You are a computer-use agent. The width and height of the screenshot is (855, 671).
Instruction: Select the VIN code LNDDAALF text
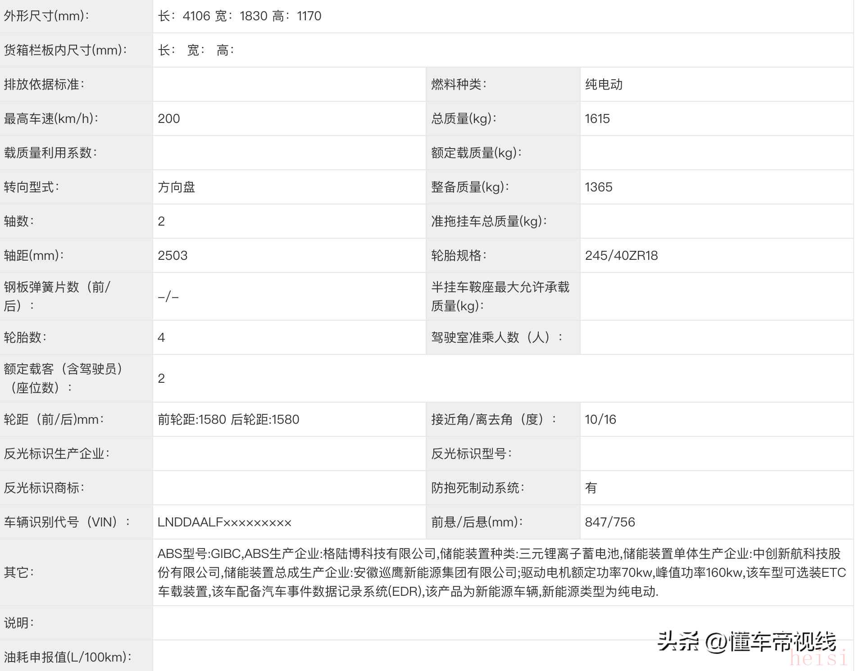224,522
